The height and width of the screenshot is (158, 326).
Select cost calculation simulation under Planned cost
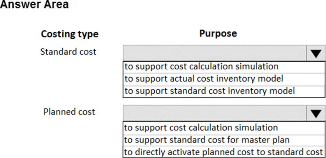click(201, 127)
